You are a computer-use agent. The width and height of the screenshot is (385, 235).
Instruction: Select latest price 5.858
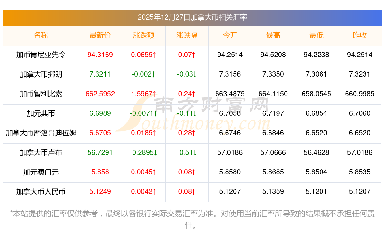click(x=100, y=172)
